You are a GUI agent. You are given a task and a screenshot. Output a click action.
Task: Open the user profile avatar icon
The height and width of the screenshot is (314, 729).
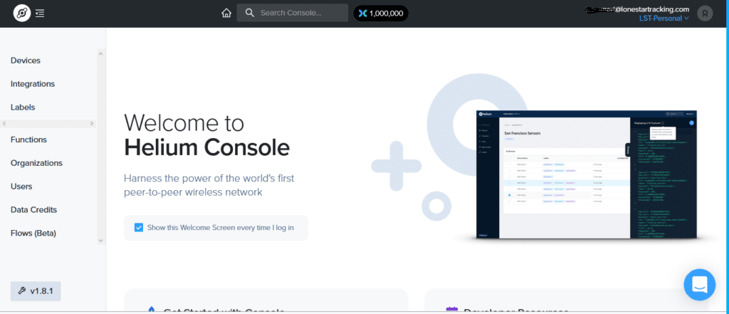pyautogui.click(x=705, y=13)
